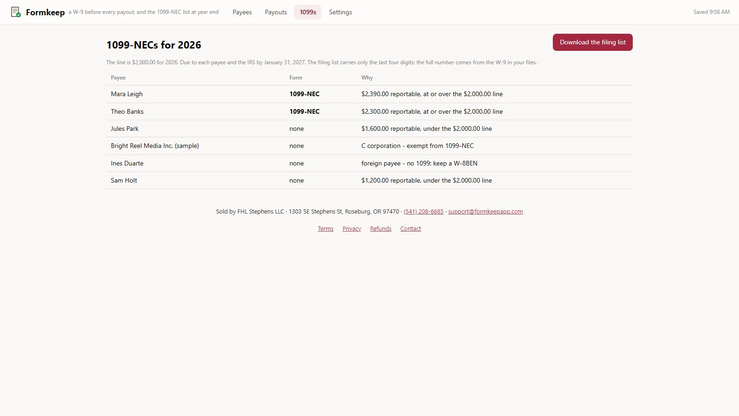Click the Ines Duarte payee name

127,163
